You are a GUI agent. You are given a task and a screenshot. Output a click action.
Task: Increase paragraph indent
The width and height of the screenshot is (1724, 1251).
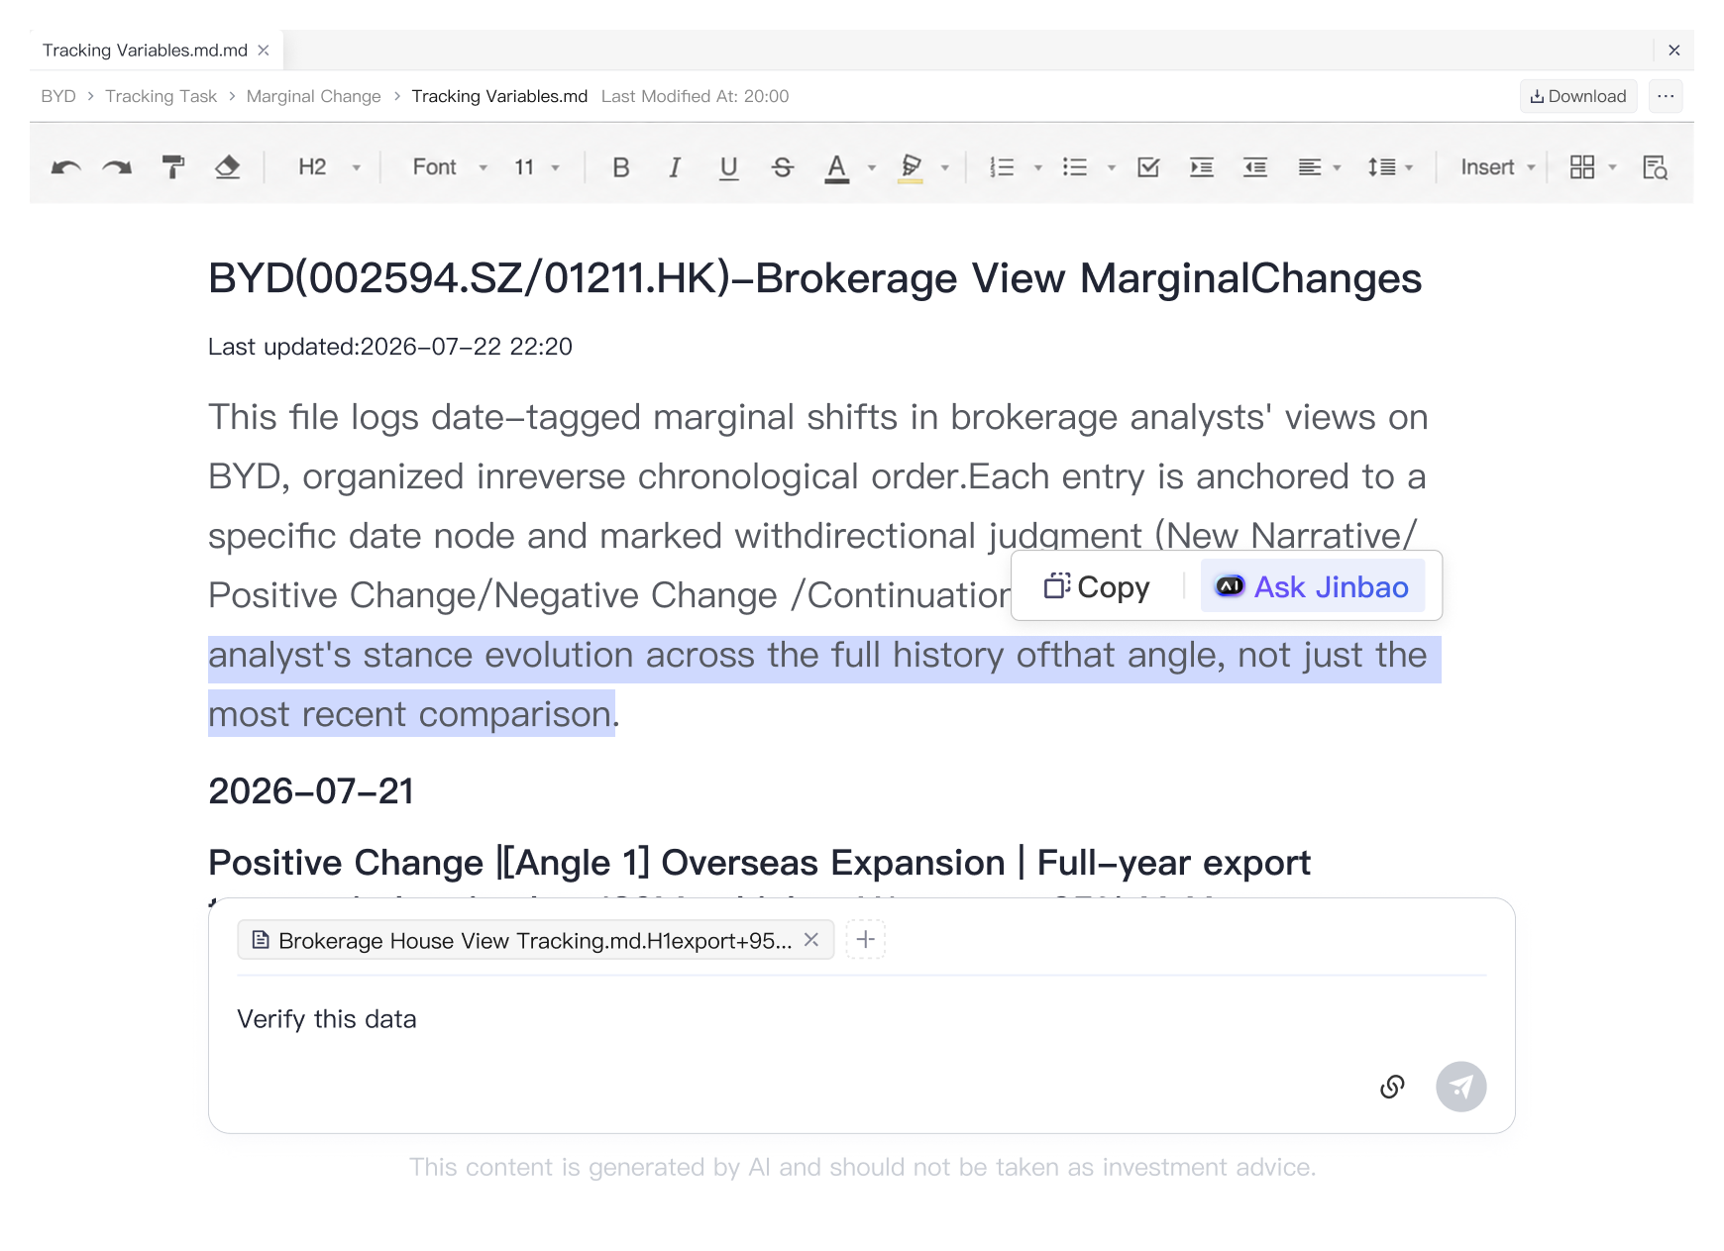1202,167
